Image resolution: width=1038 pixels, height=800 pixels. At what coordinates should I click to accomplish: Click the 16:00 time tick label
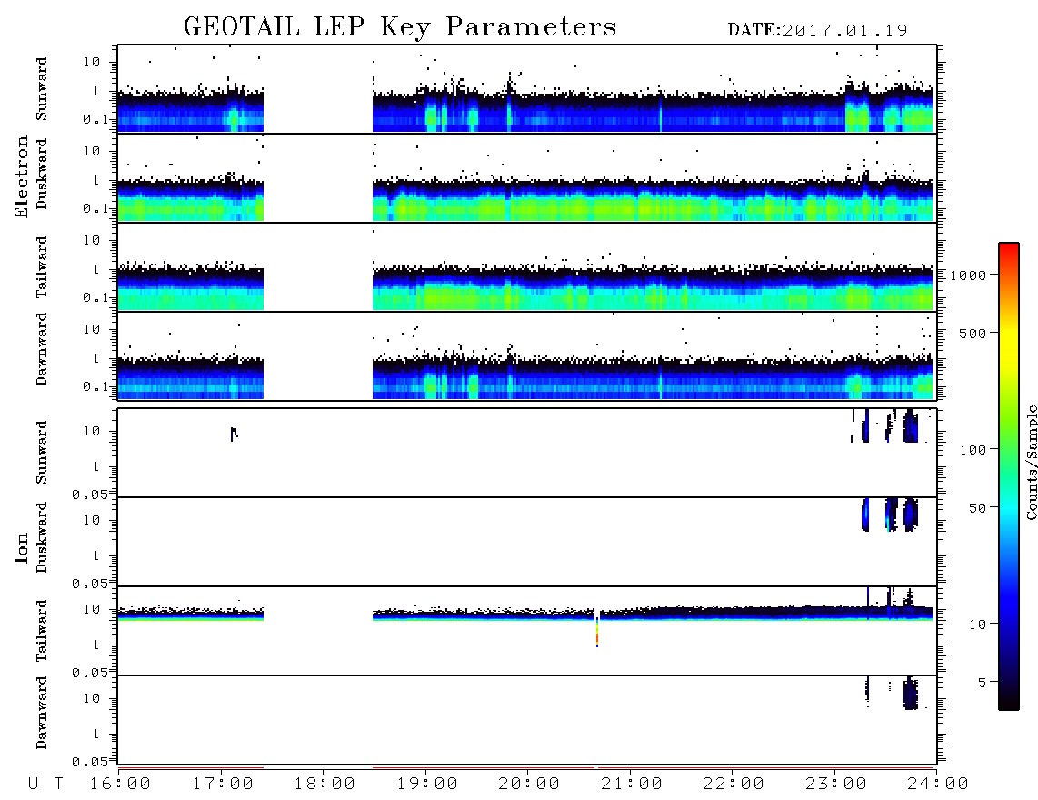coord(121,785)
